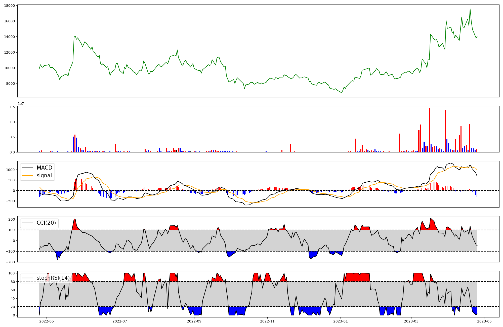Click the 80 tick on stochRSI axis
Screen dimensions: 503x327
pyautogui.click(x=12, y=282)
